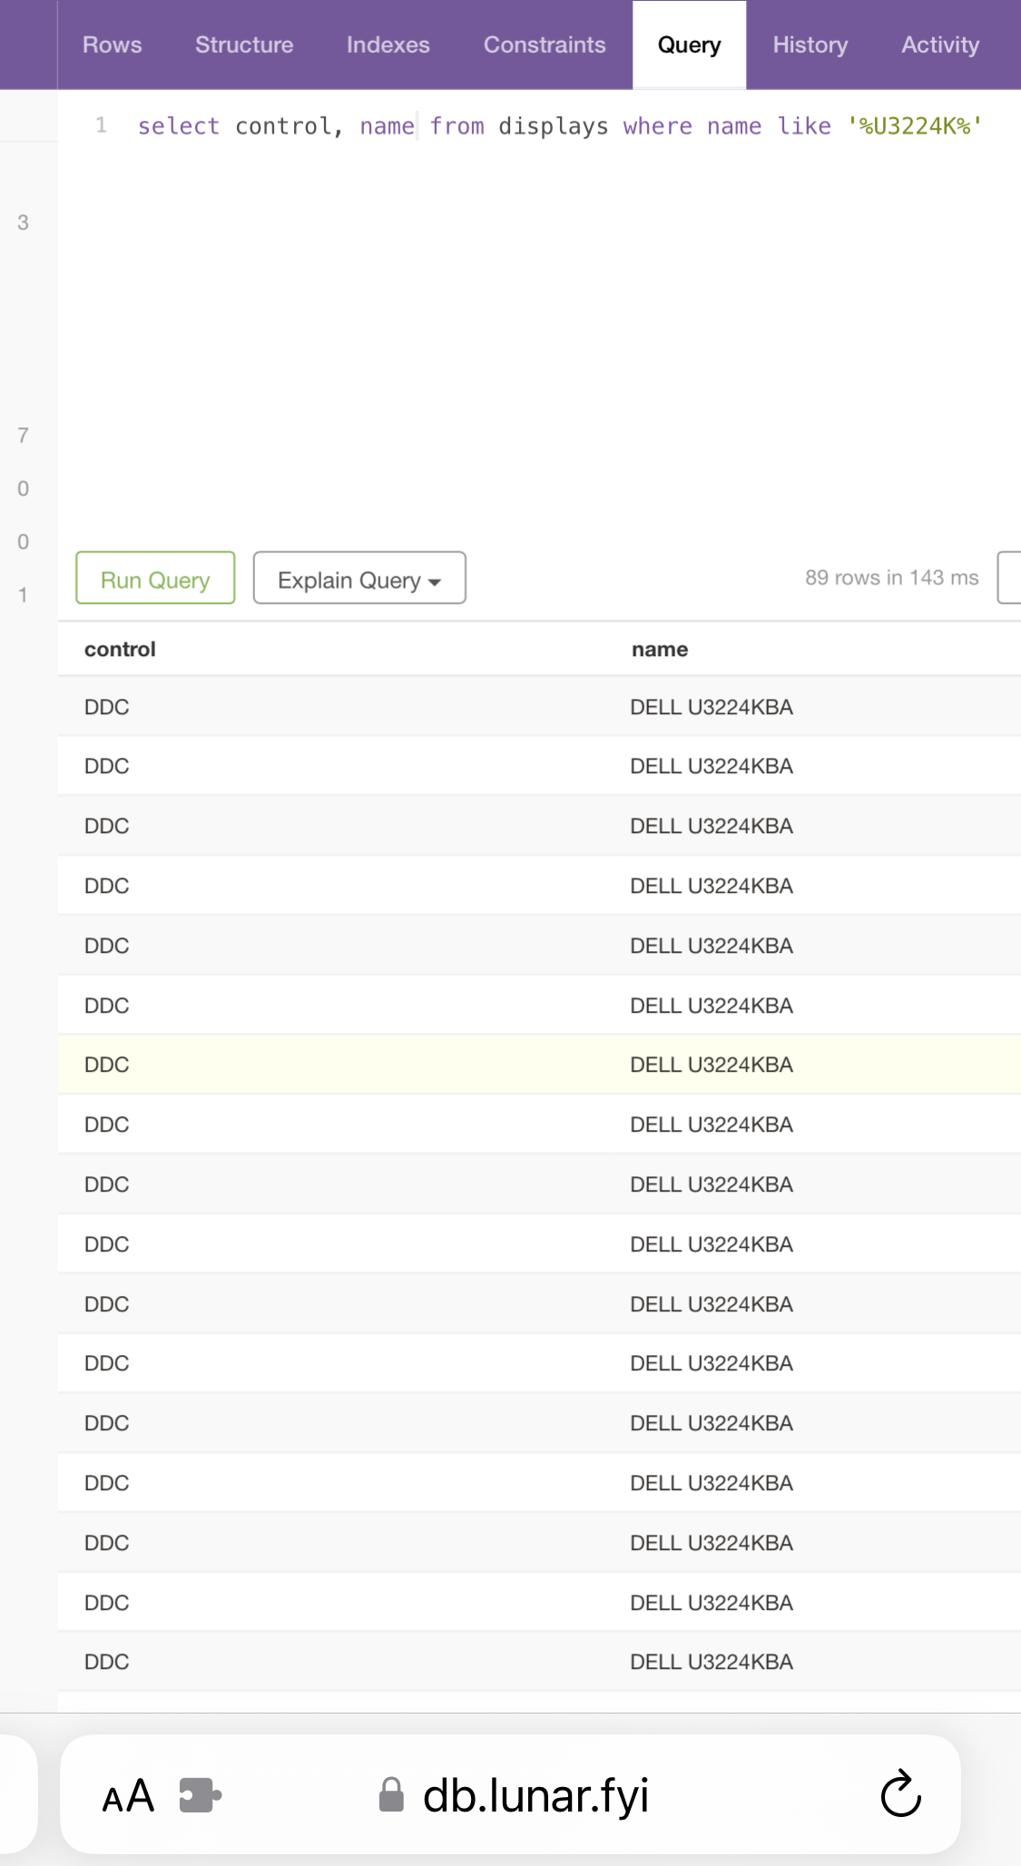Sort by the name column header
Image resolution: width=1021 pixels, height=1866 pixels.
click(660, 649)
